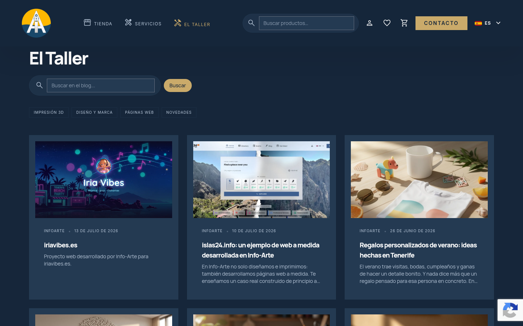Screen dimensions: 523x326
Task: Click Infoarte author on Regalos personalizados post
Action: [370, 231]
